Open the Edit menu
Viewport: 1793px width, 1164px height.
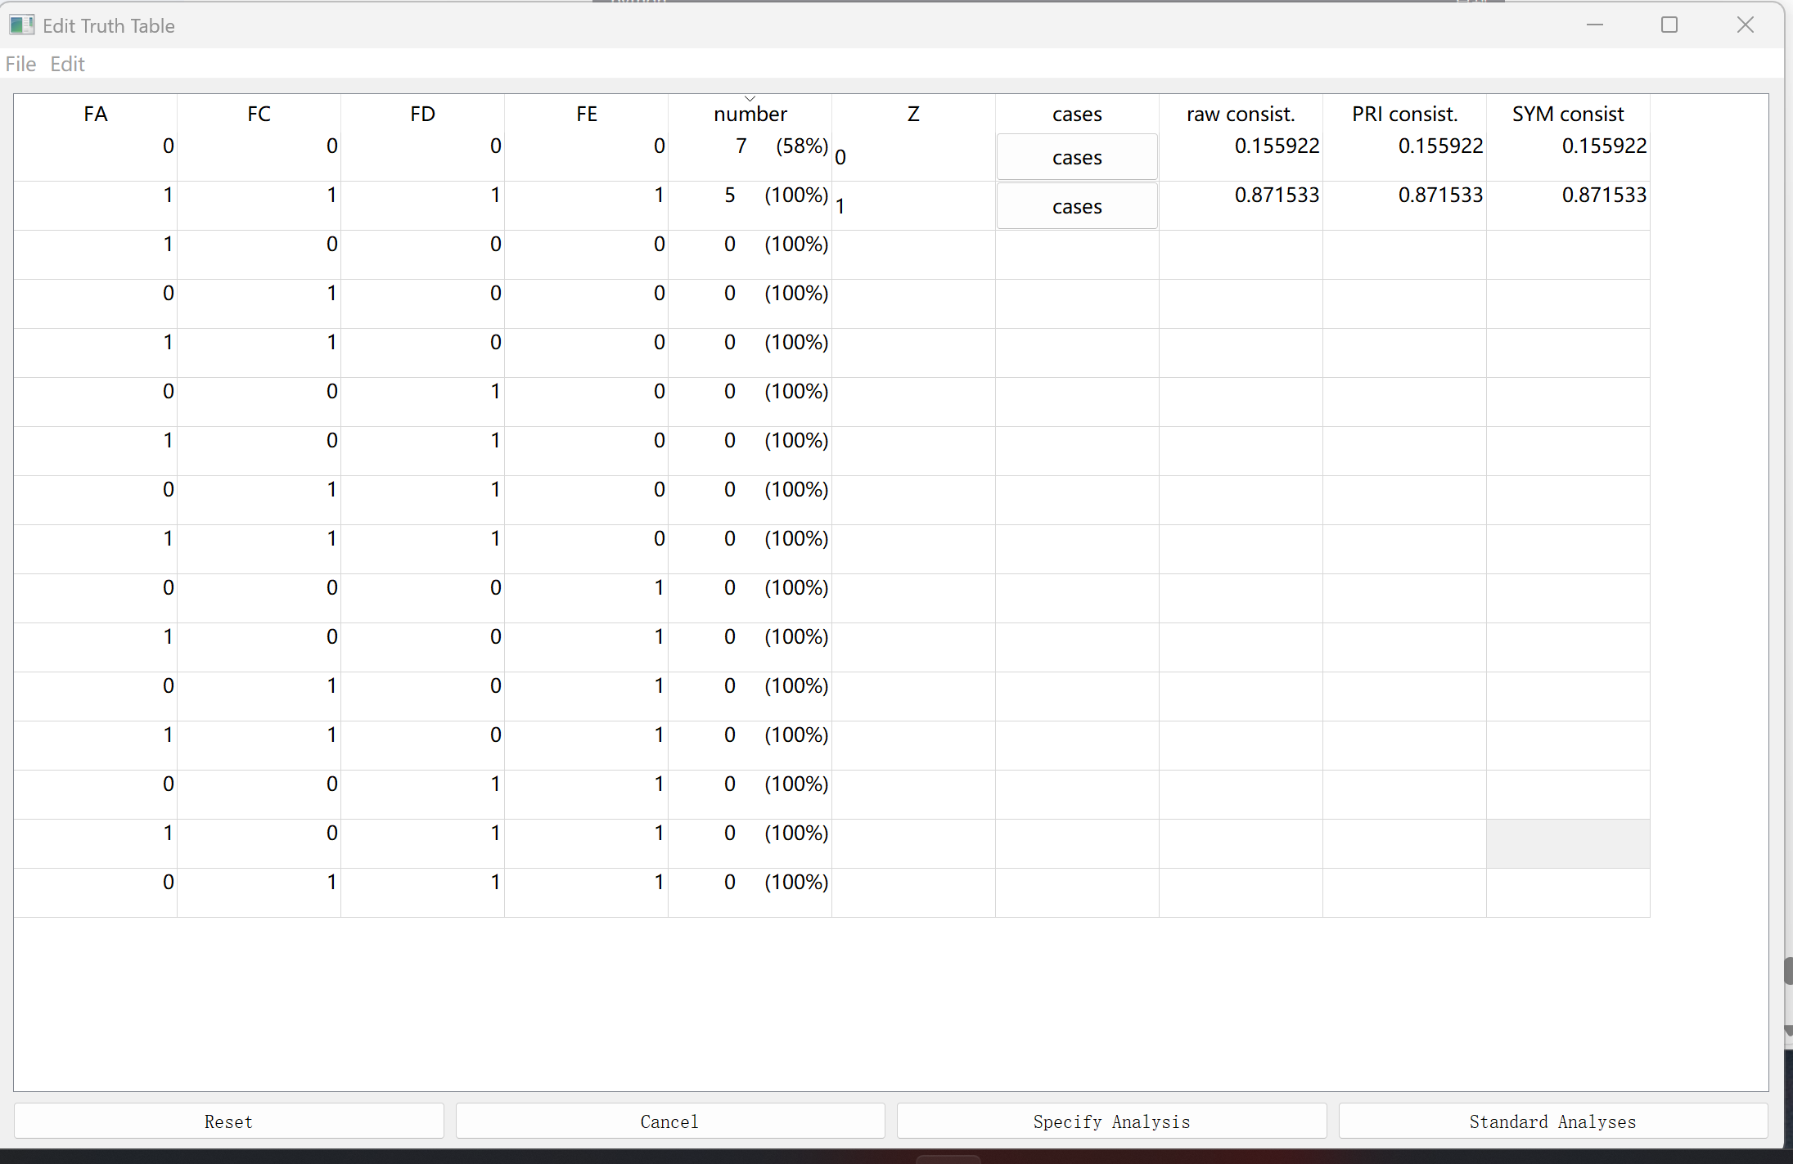[x=67, y=64]
